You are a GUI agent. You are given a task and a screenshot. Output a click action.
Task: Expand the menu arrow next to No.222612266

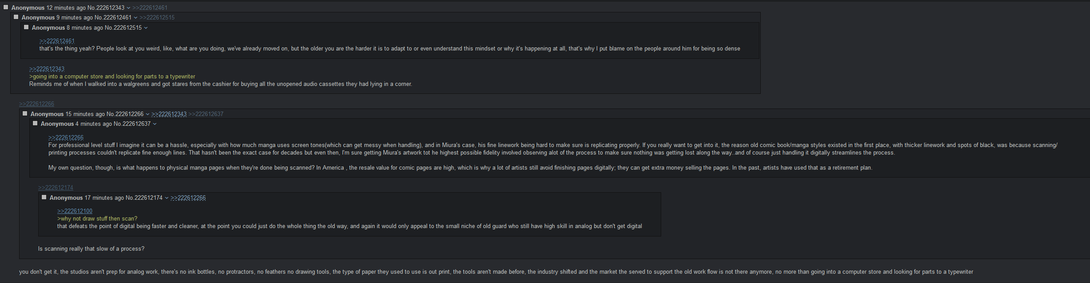pyautogui.click(x=148, y=114)
